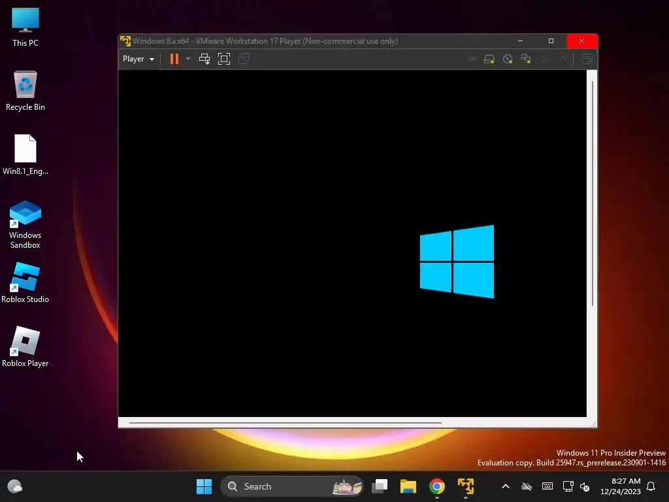Toggle the greyed-out Unity mode icon
Viewport: 669px width, 502px height.
(244, 59)
